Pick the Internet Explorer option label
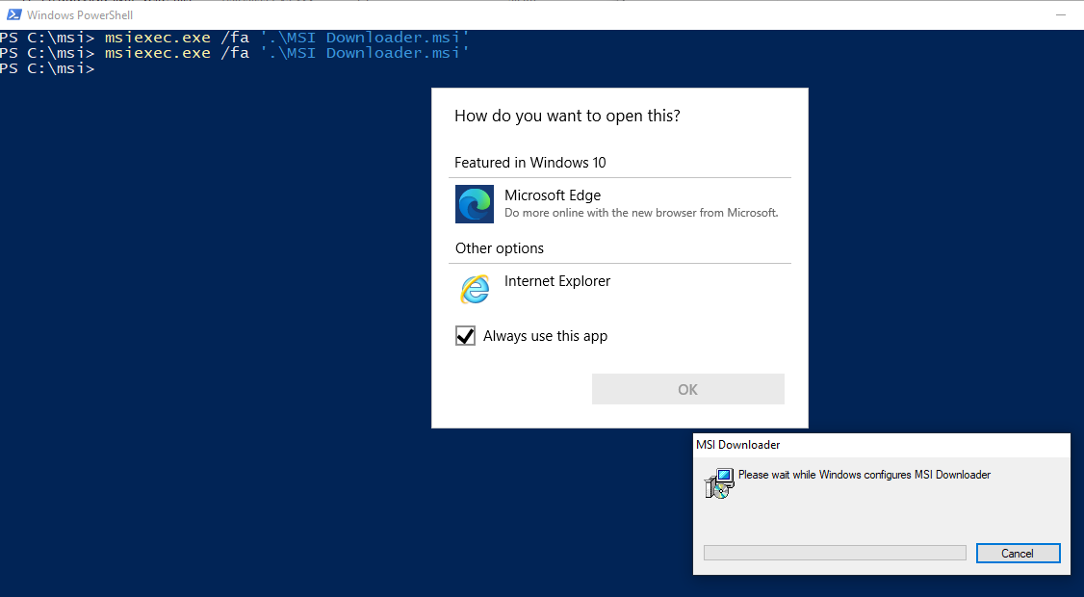 click(557, 281)
